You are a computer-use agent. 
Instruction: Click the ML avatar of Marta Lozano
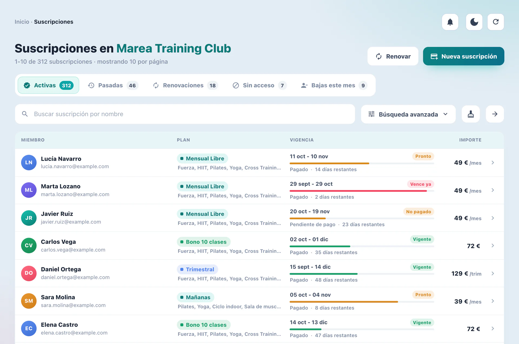point(29,190)
